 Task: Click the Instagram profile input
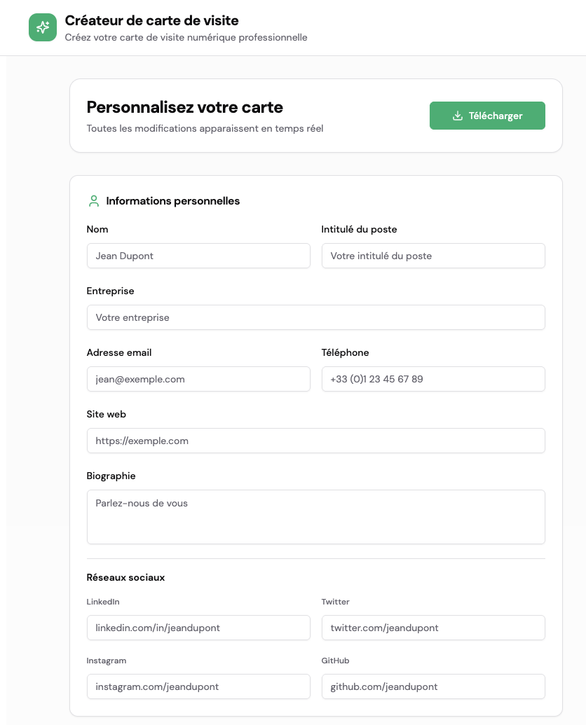point(198,686)
